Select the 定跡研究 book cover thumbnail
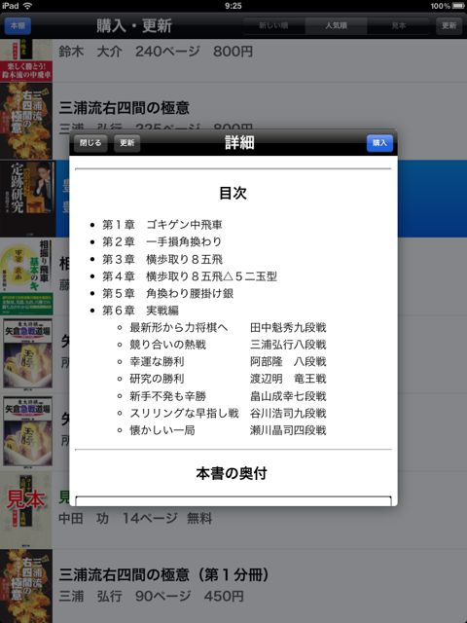The width and height of the screenshot is (467, 623). click(27, 199)
